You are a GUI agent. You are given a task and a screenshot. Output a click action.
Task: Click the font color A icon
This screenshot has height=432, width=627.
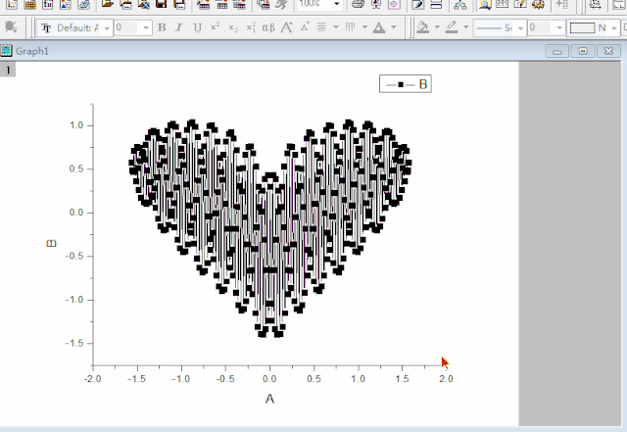[380, 27]
